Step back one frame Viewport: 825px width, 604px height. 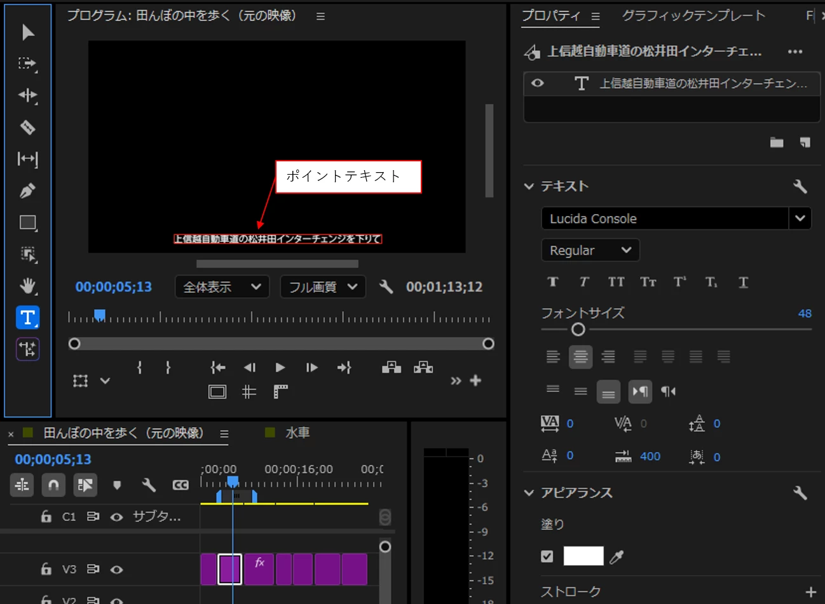point(250,367)
